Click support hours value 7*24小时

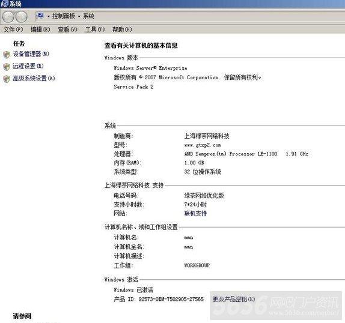(x=195, y=204)
